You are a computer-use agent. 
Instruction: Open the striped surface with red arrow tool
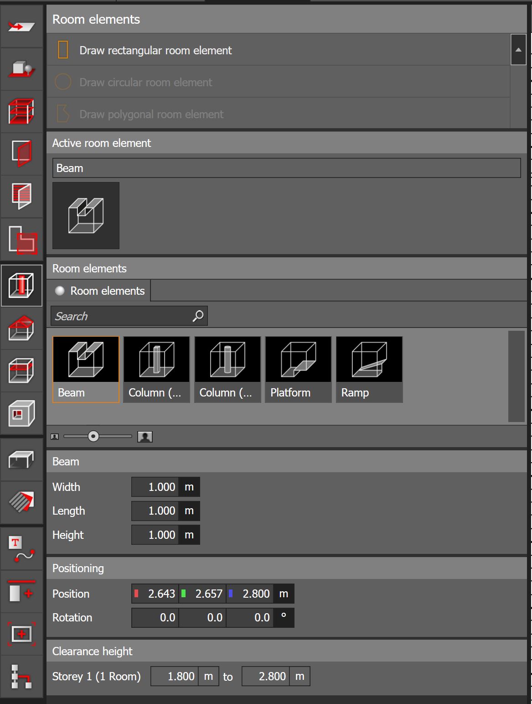pyautogui.click(x=21, y=502)
